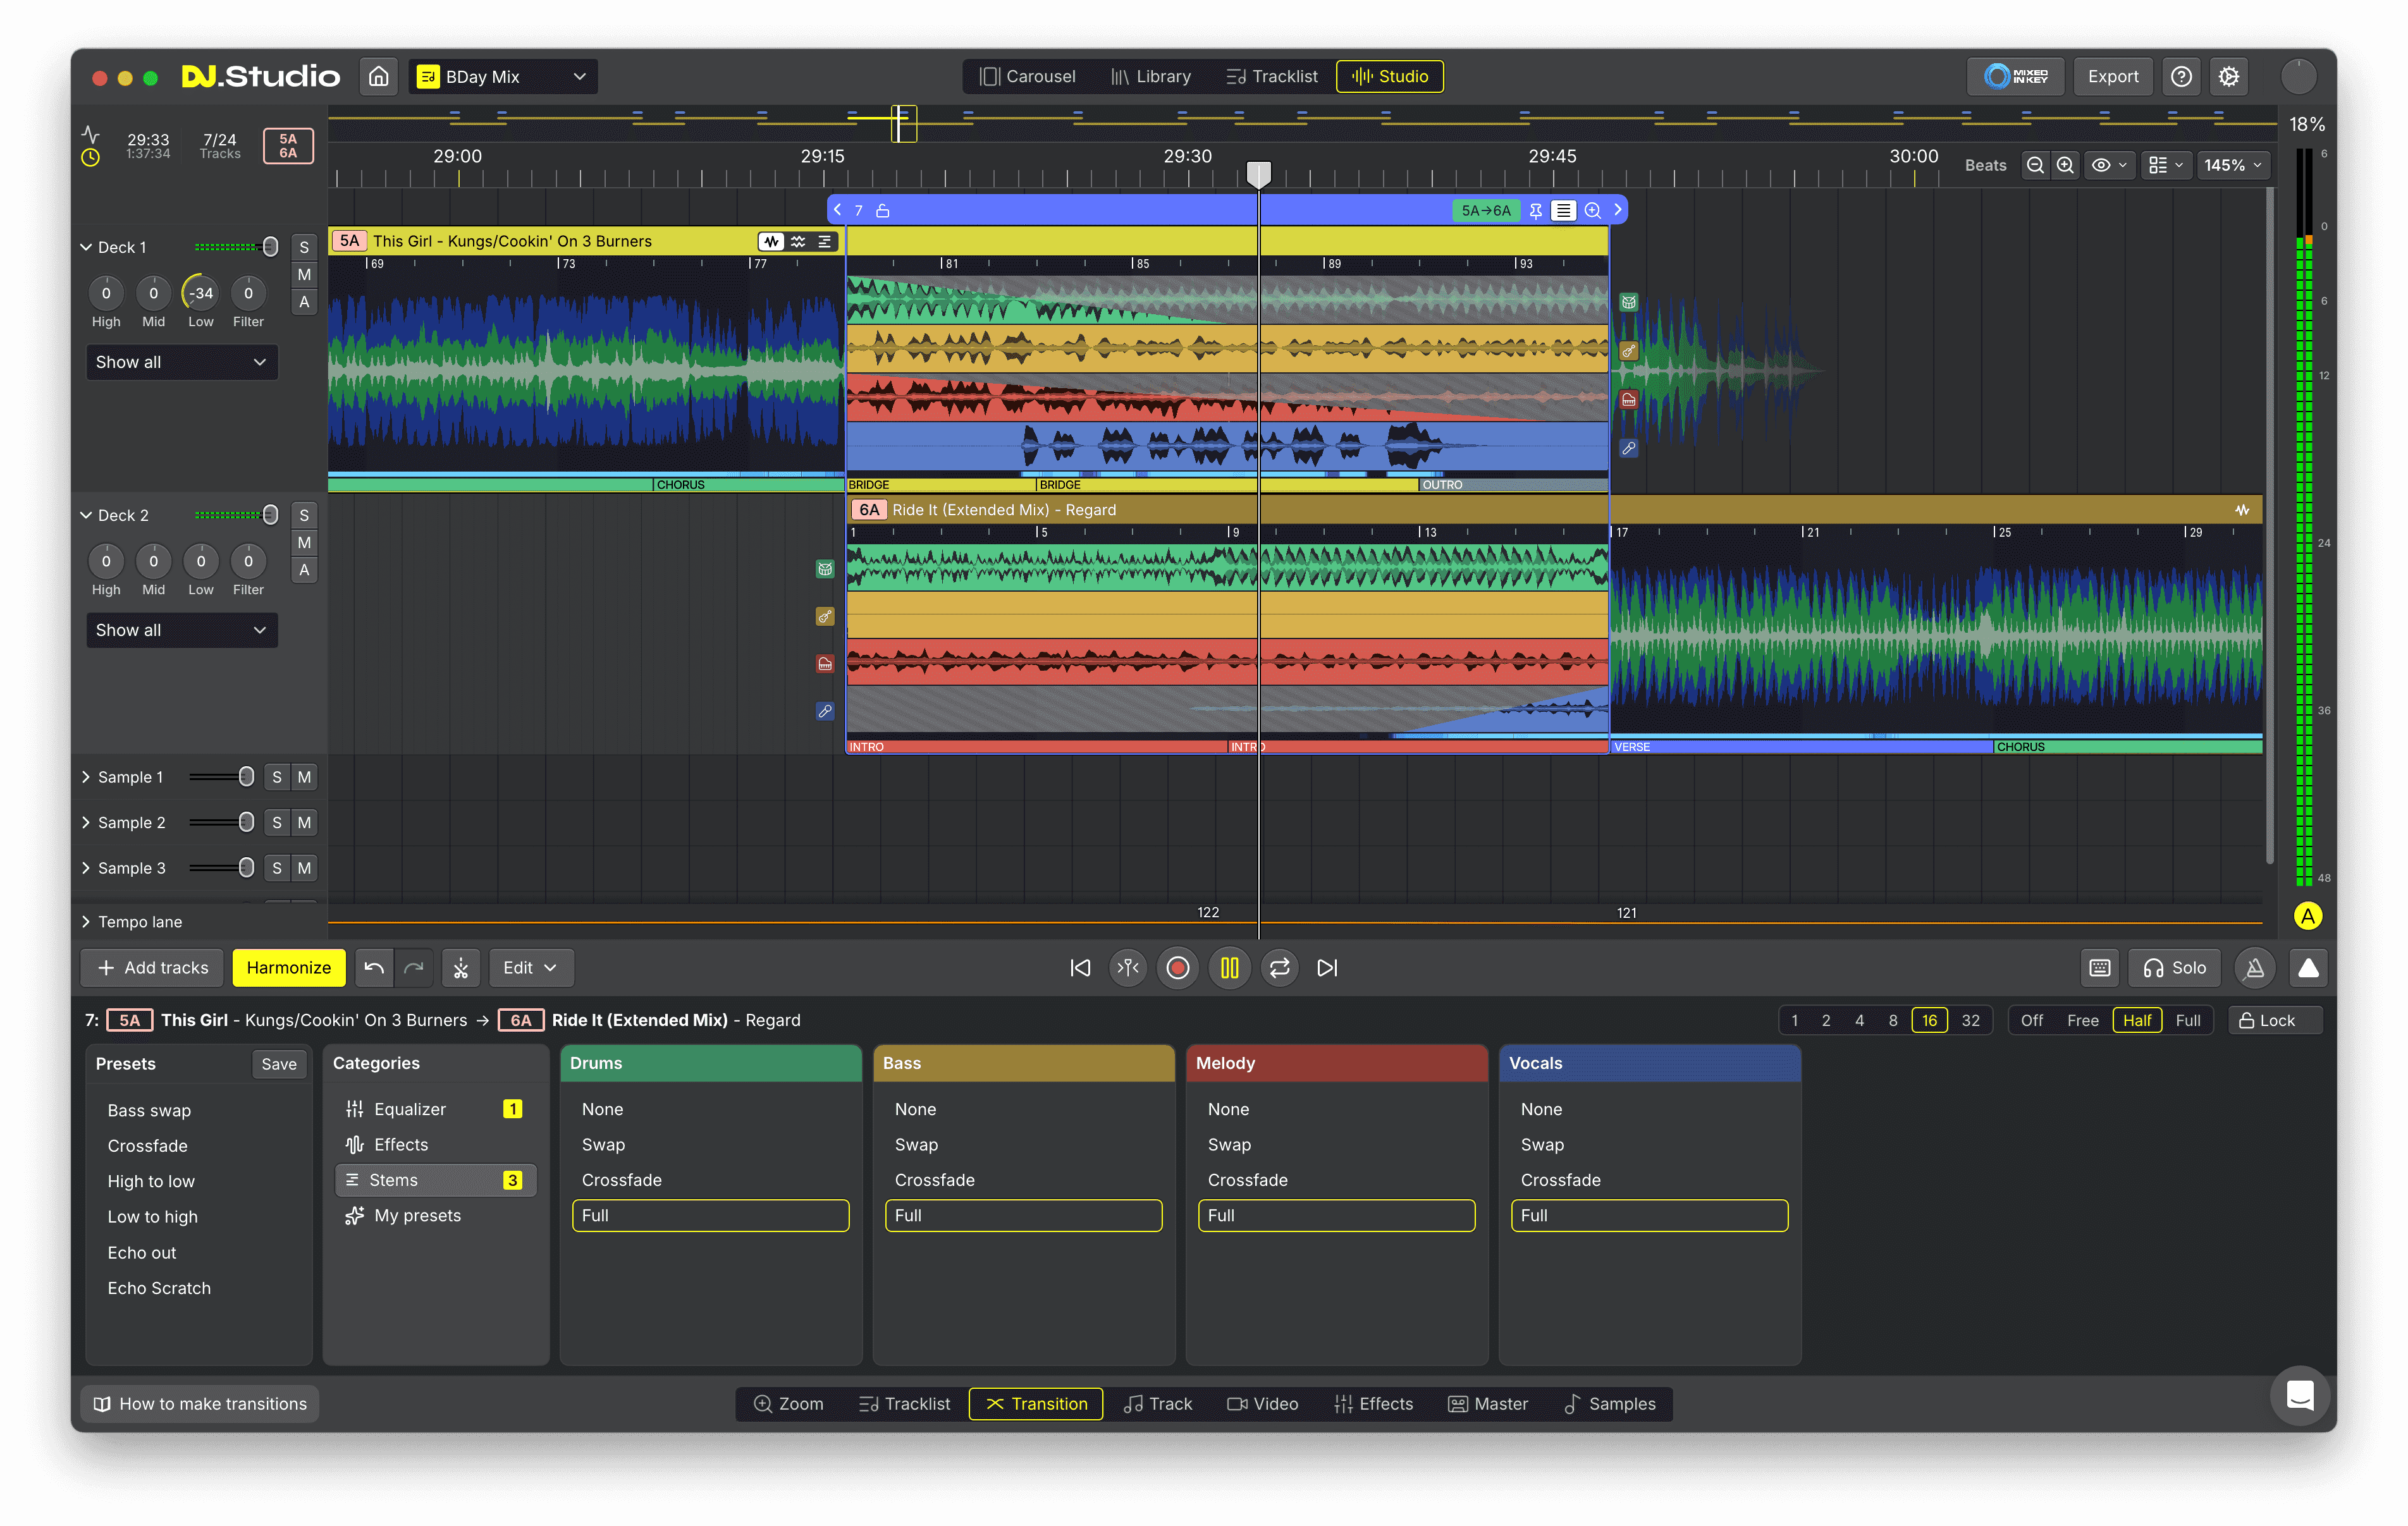The width and height of the screenshot is (2408, 1526).
Task: Click Deck 2 melody stem icon
Action: point(825,663)
